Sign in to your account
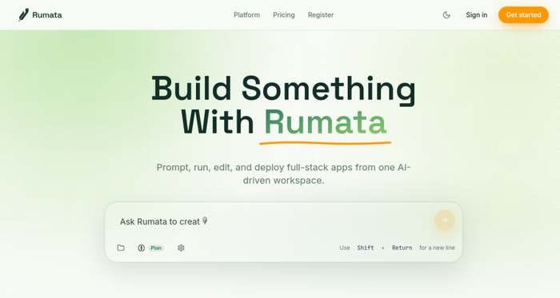This screenshot has height=298, width=560. point(477,15)
